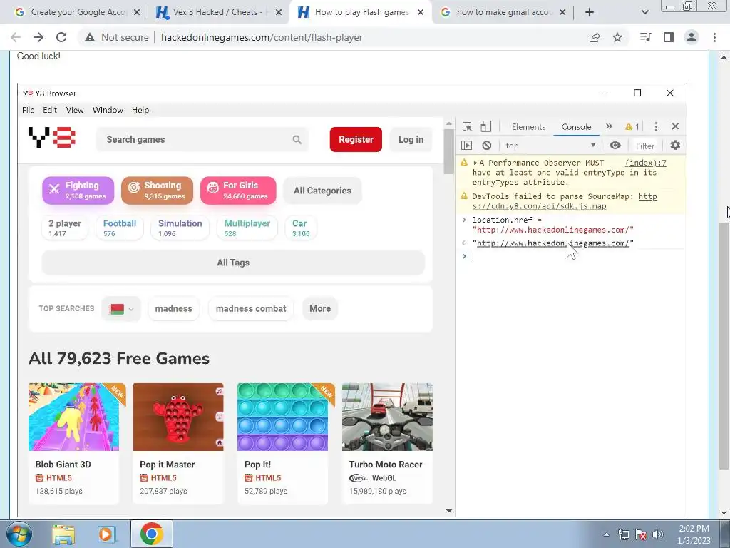Expand more DevTools tabs chevron
Viewport: 730px width, 548px height.
pos(609,126)
